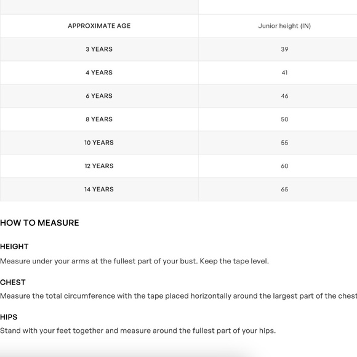
Task: Click height value 41 for 4 years
Action: coord(284,73)
